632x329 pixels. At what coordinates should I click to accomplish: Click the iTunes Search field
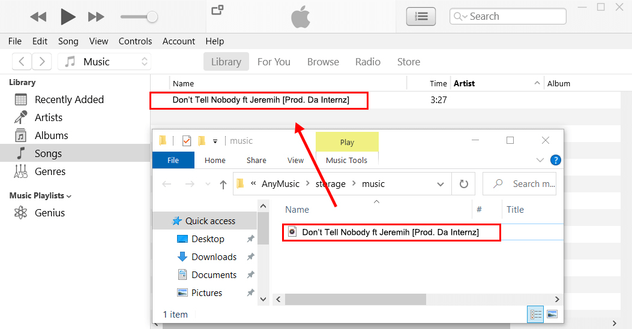pyautogui.click(x=513, y=16)
